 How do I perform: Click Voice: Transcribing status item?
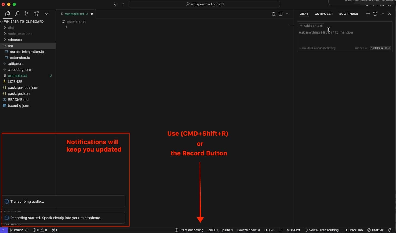(x=323, y=230)
